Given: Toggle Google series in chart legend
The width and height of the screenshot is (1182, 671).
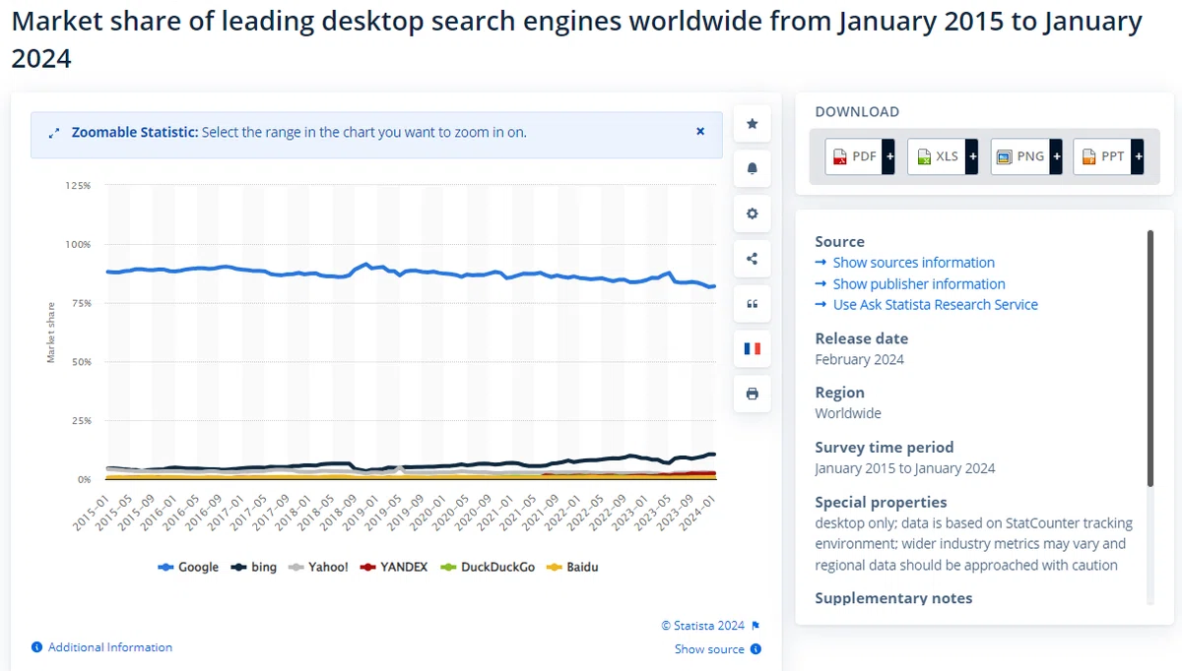Looking at the screenshot, I should coord(188,567).
